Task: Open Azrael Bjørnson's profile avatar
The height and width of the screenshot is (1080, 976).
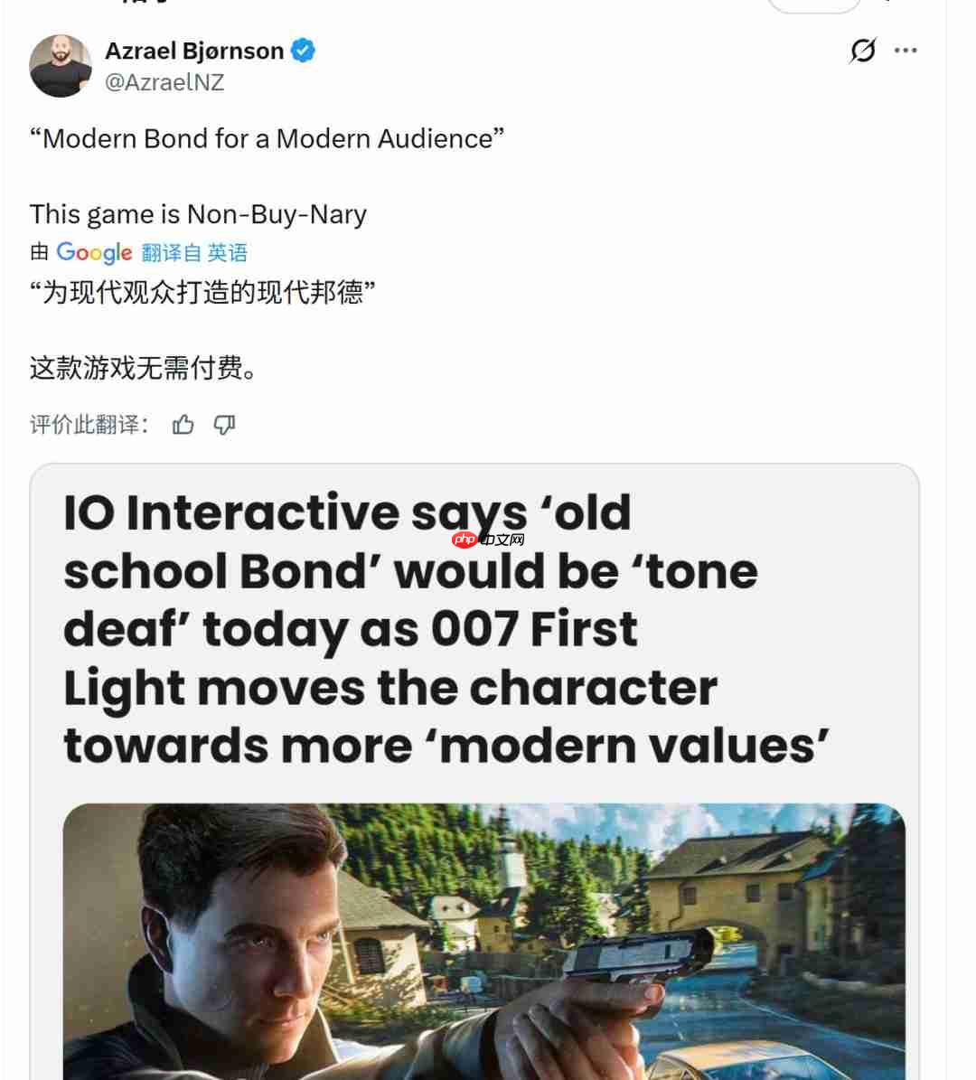Action: (61, 66)
